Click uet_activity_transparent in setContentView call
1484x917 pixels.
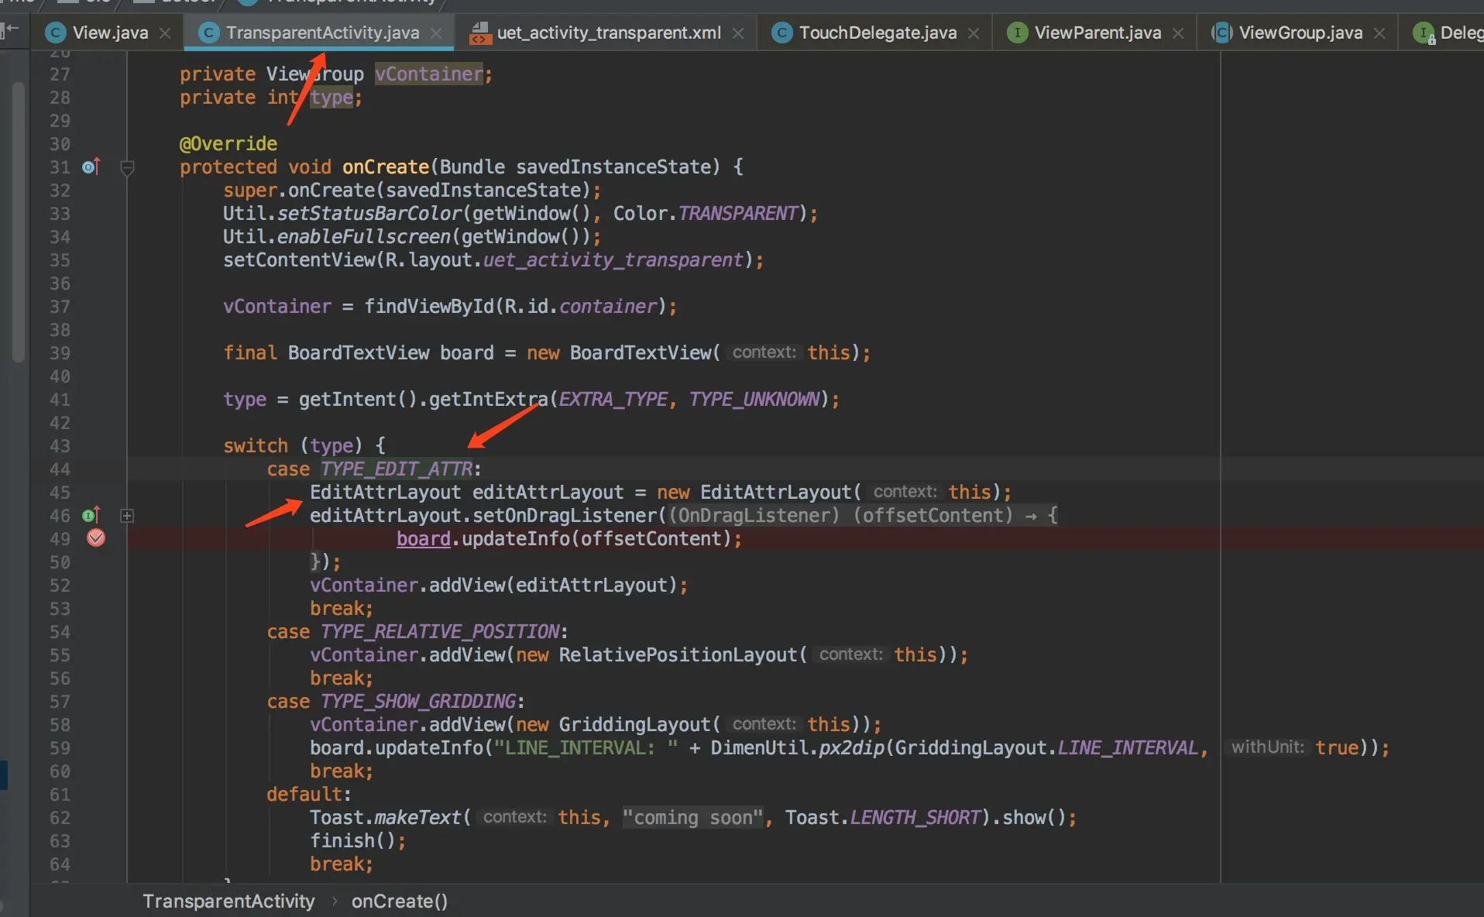click(613, 259)
